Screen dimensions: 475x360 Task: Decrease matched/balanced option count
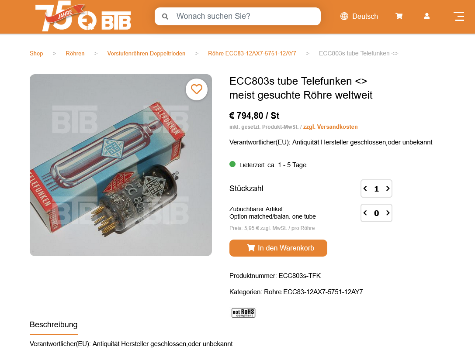[x=365, y=213]
